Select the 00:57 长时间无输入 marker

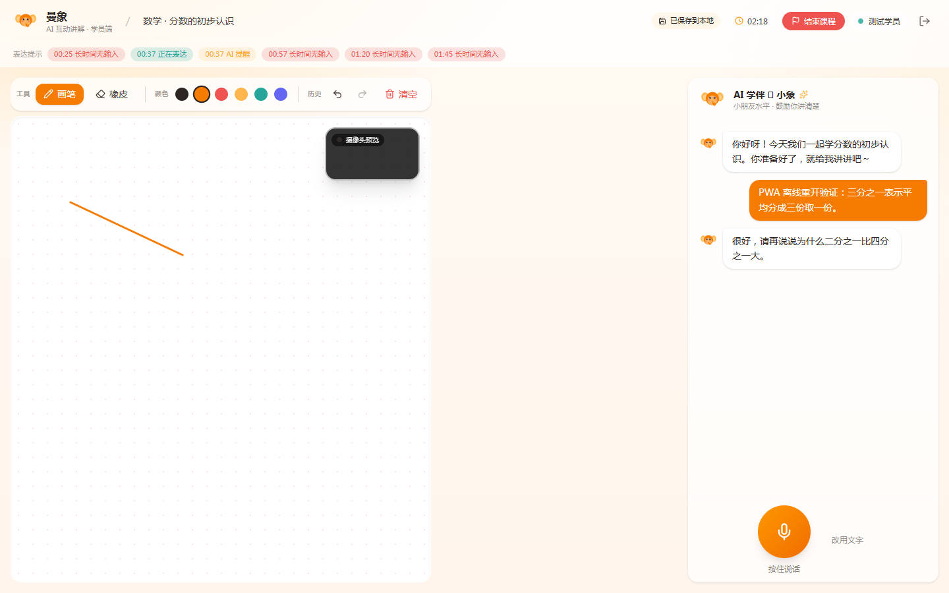click(301, 54)
